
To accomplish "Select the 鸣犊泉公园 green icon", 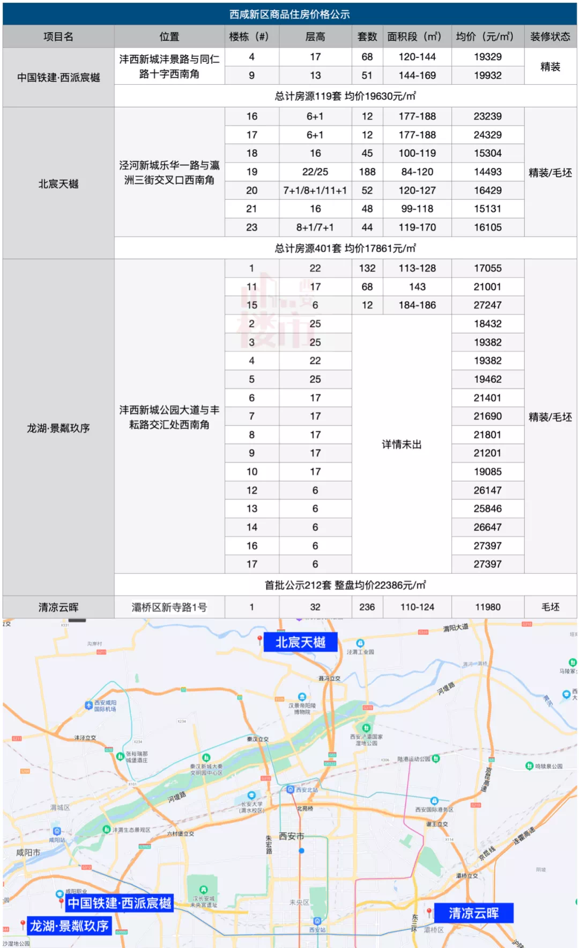I will 529,766.
